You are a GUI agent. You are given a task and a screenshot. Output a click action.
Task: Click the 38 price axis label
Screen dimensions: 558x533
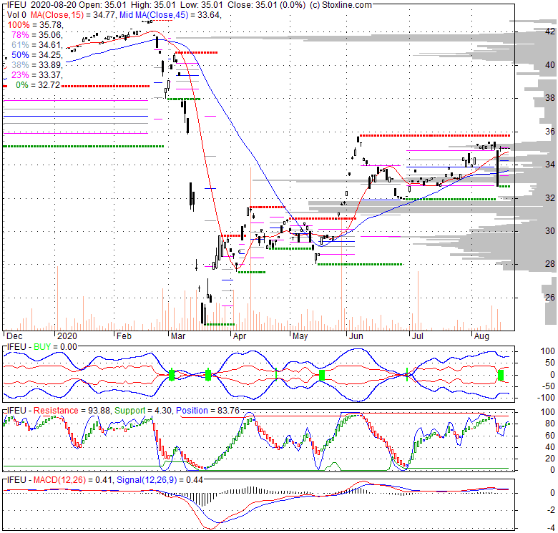tap(550, 98)
